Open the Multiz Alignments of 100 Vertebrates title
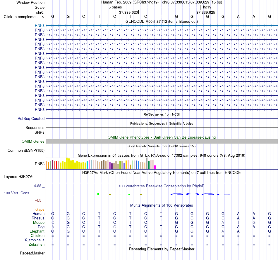This screenshot has width=278, height=260. tap(162, 205)
